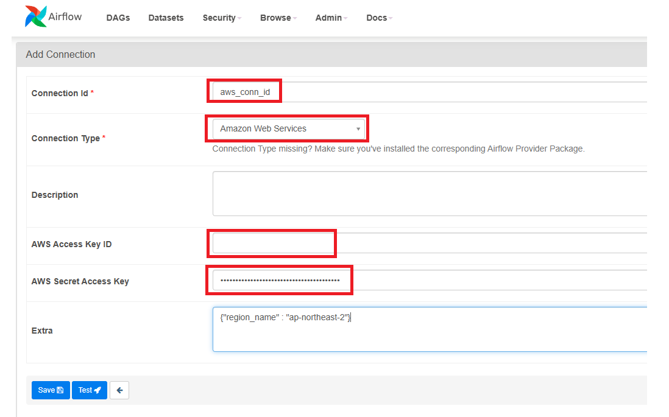
Task: Click into the Extra JSON text area
Action: (x=430, y=329)
